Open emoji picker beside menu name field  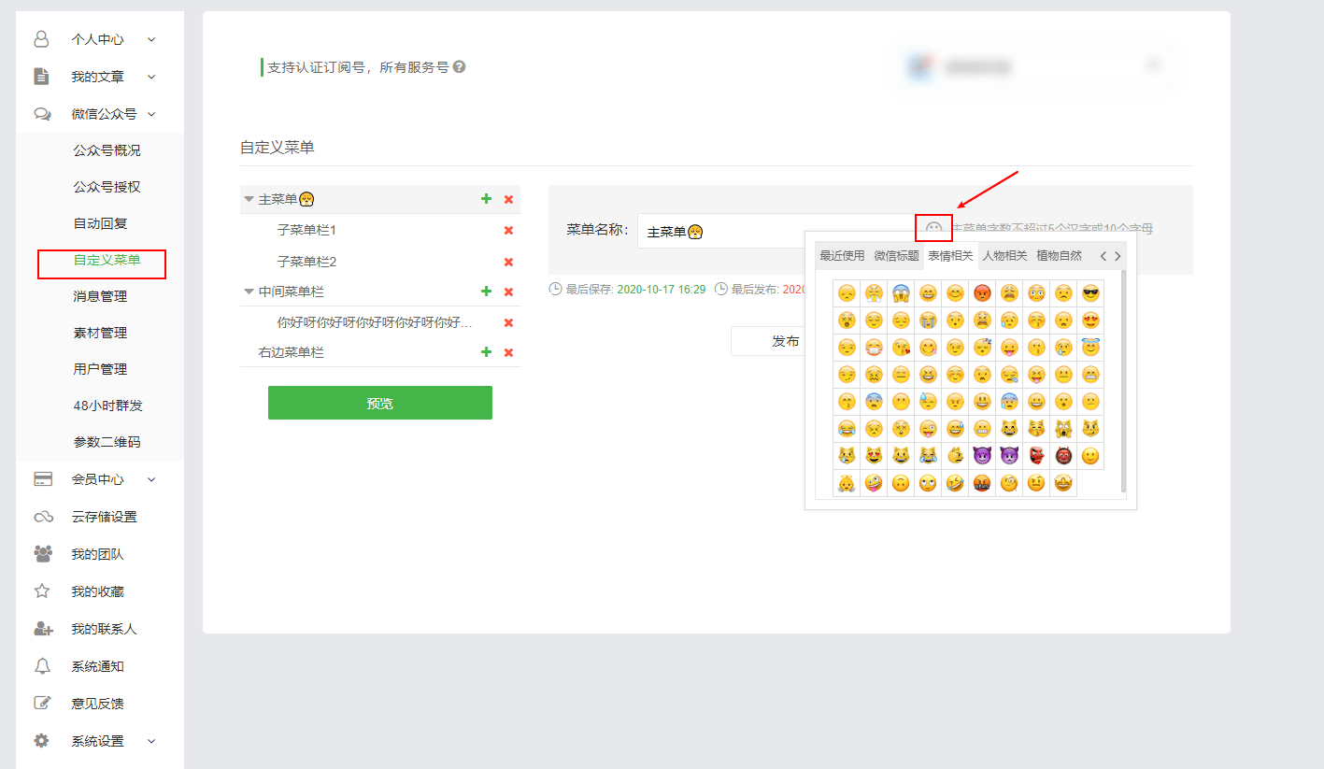coord(933,228)
